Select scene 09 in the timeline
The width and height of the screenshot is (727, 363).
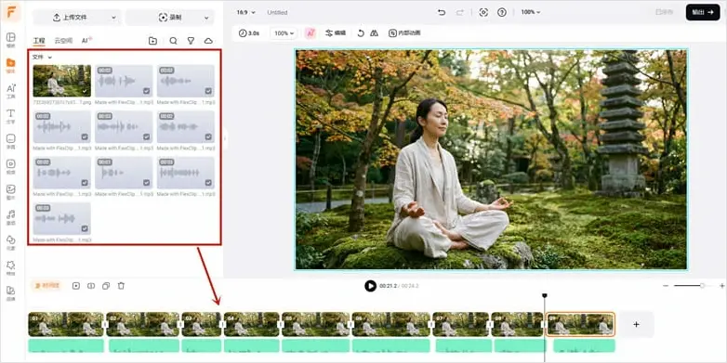(580, 324)
